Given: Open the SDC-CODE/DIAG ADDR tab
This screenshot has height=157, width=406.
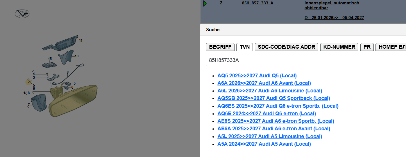Looking at the screenshot, I should click(x=287, y=47).
